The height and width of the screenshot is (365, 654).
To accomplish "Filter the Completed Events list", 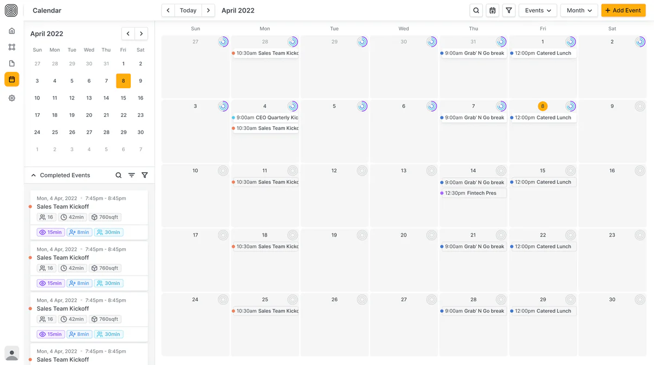I will pyautogui.click(x=144, y=175).
